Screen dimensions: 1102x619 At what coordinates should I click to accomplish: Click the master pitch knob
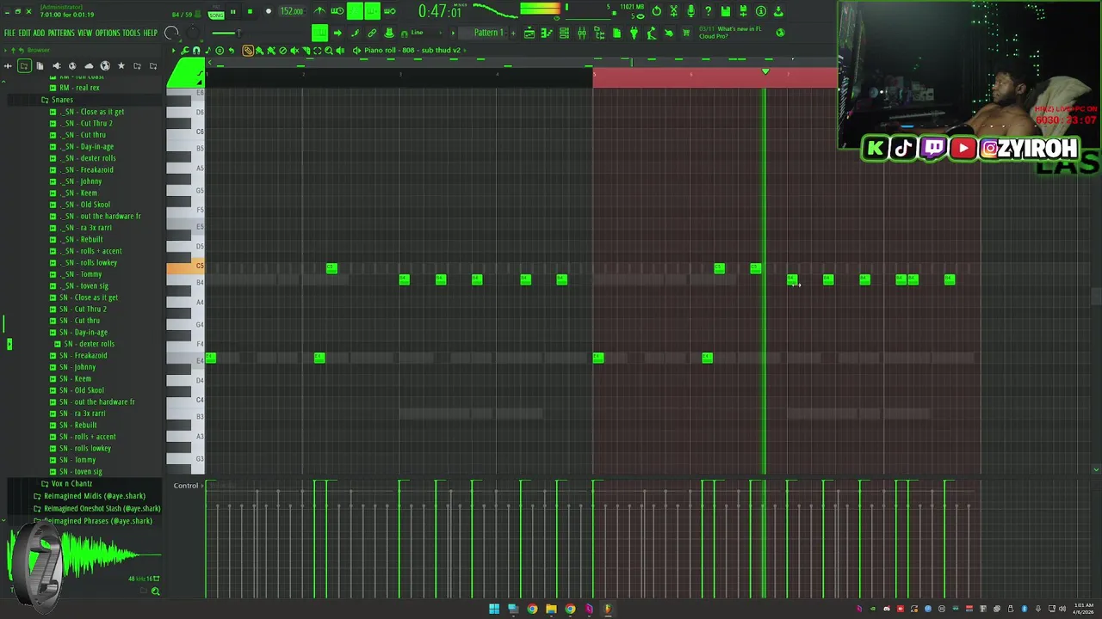pyautogui.click(x=193, y=33)
